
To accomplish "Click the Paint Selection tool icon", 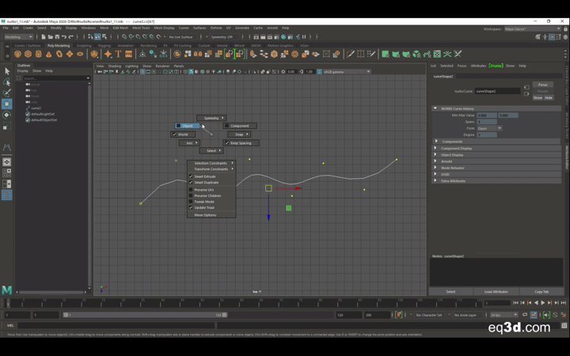I will click(7, 93).
